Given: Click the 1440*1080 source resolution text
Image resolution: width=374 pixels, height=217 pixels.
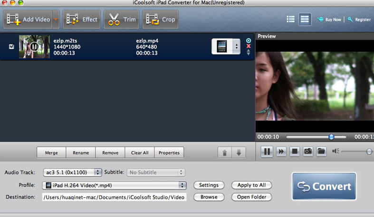Looking at the screenshot, I should tap(67, 47).
